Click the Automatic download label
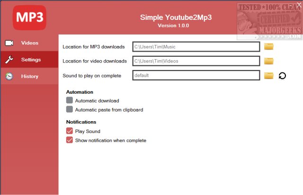This screenshot has height=195, width=303. (97, 101)
